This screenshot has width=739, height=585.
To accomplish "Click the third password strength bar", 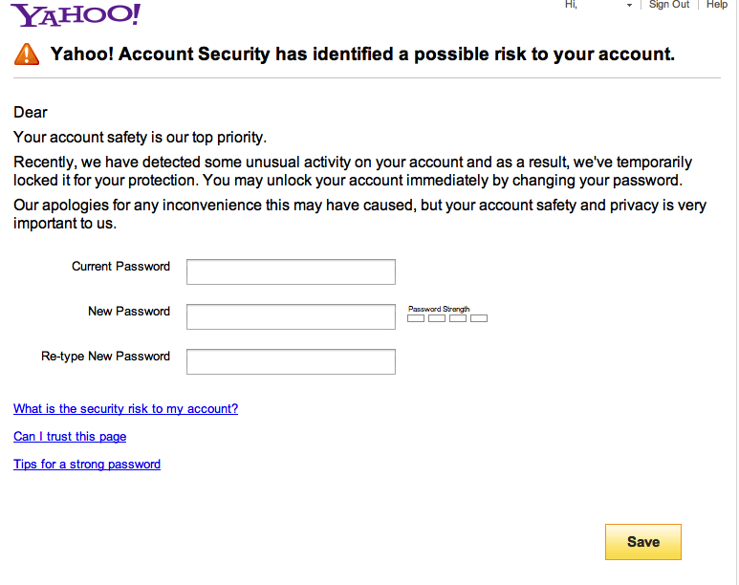I will (x=458, y=318).
